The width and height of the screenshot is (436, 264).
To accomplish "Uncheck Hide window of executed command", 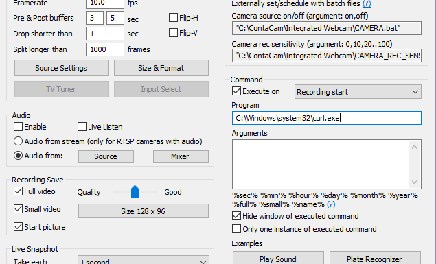I will click(236, 216).
